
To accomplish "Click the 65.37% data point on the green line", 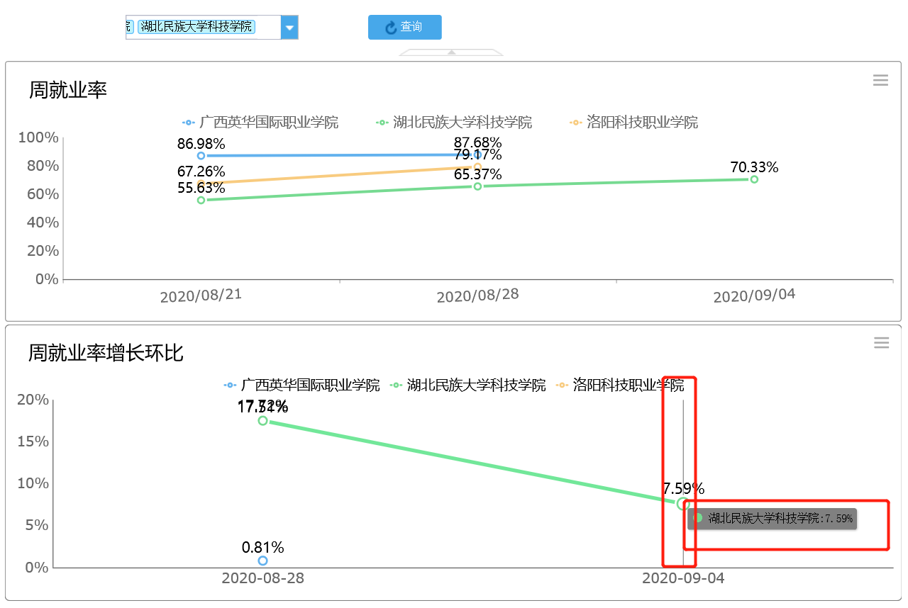I will (477, 186).
